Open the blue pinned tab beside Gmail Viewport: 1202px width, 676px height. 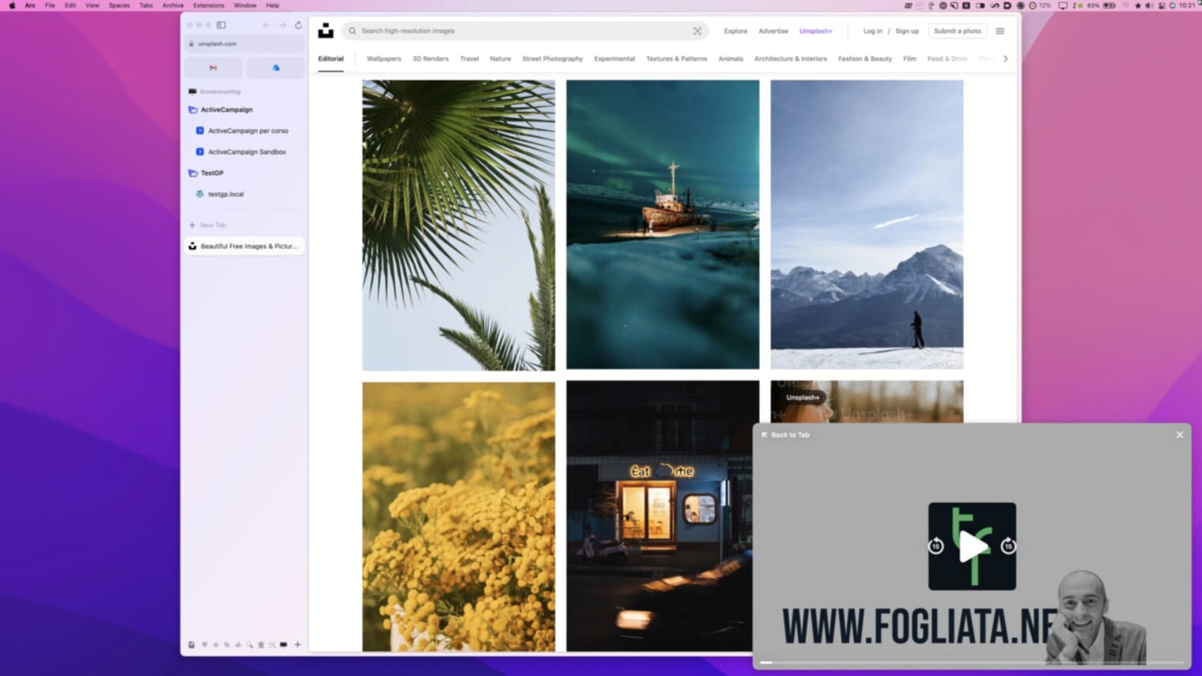[x=275, y=68]
